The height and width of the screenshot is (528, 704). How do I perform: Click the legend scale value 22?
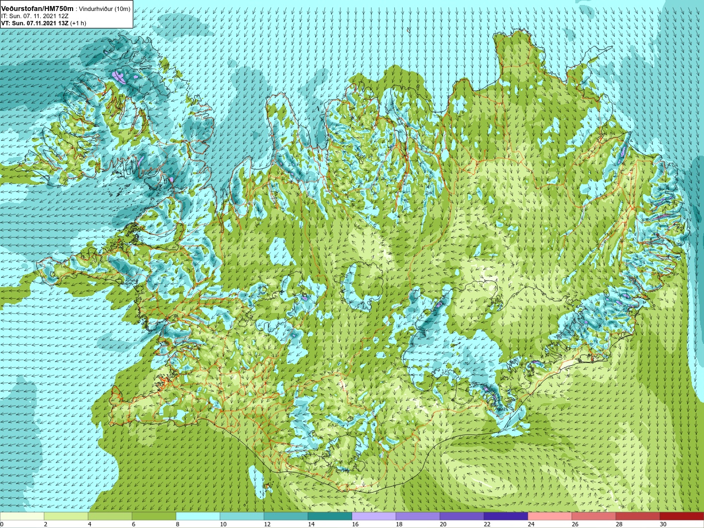point(487,524)
